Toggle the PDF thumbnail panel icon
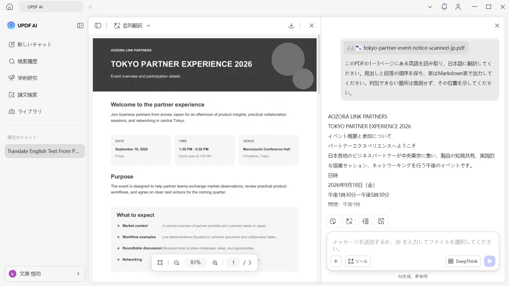The height and width of the screenshot is (286, 509). [x=98, y=26]
